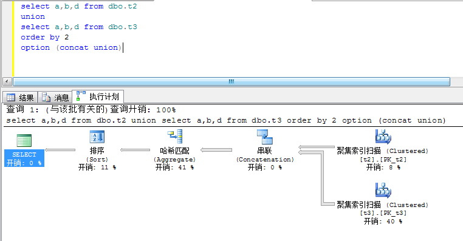Click the Sort (排序) operator icon
The height and width of the screenshot is (241, 463).
[x=97, y=137]
